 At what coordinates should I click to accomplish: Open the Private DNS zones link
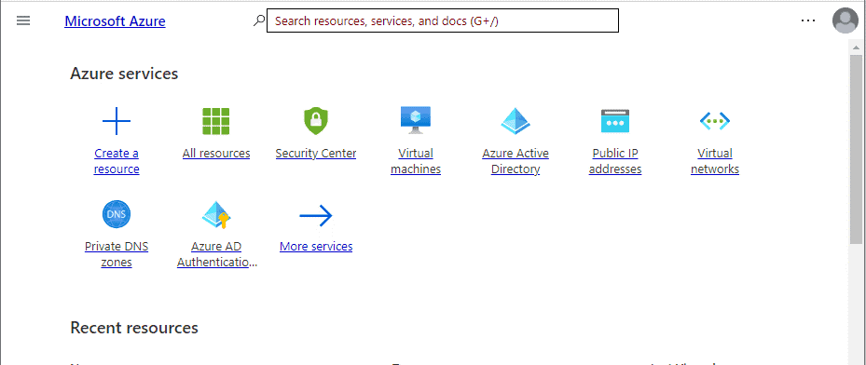117,254
